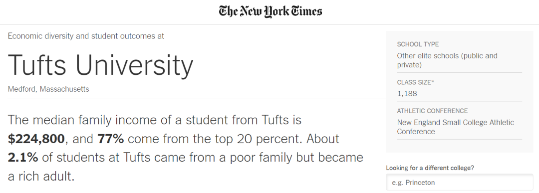Click the bold 77% statistic
The image size is (539, 193).
[x=111, y=139]
